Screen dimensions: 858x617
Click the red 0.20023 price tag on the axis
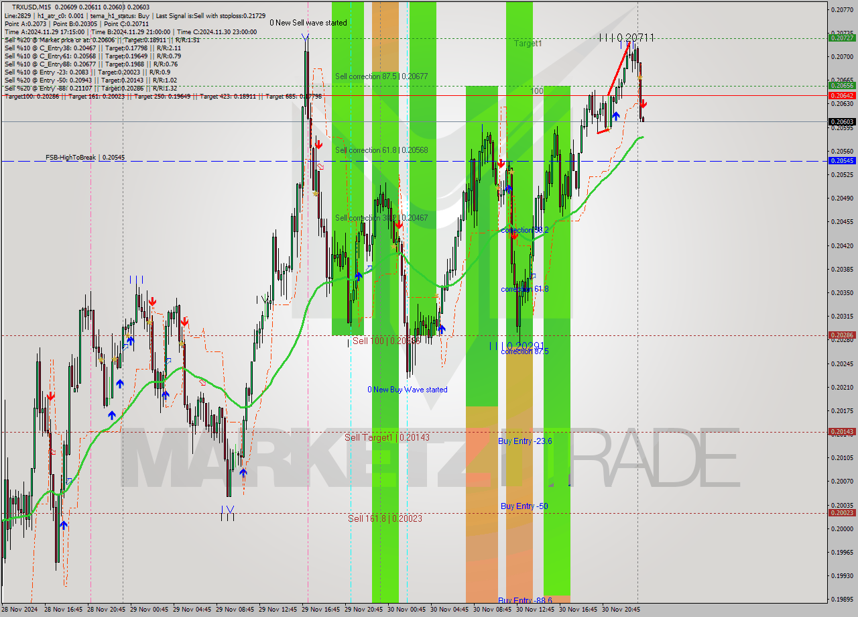tap(842, 513)
